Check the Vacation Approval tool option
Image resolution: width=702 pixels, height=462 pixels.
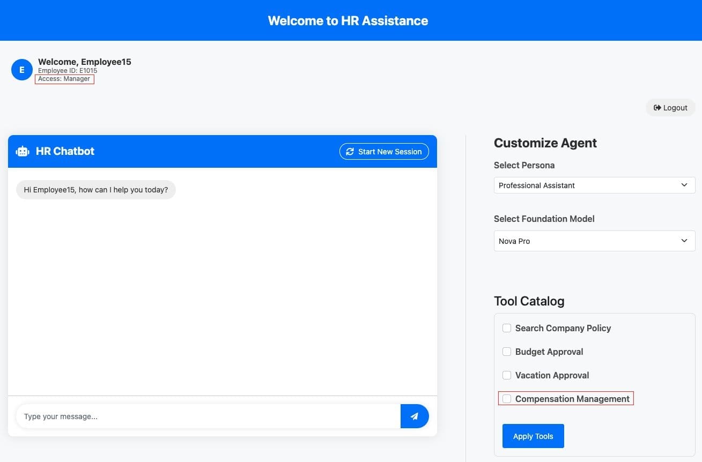[507, 375]
